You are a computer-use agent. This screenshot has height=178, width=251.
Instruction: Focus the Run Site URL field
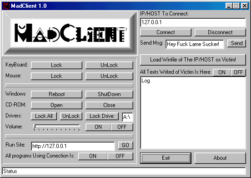[x=73, y=146]
